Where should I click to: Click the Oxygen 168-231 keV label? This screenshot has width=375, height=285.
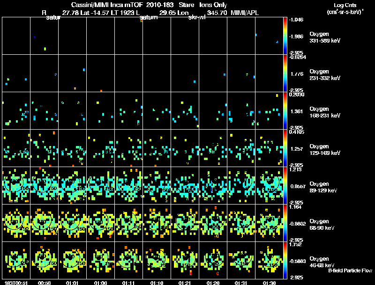(323, 111)
